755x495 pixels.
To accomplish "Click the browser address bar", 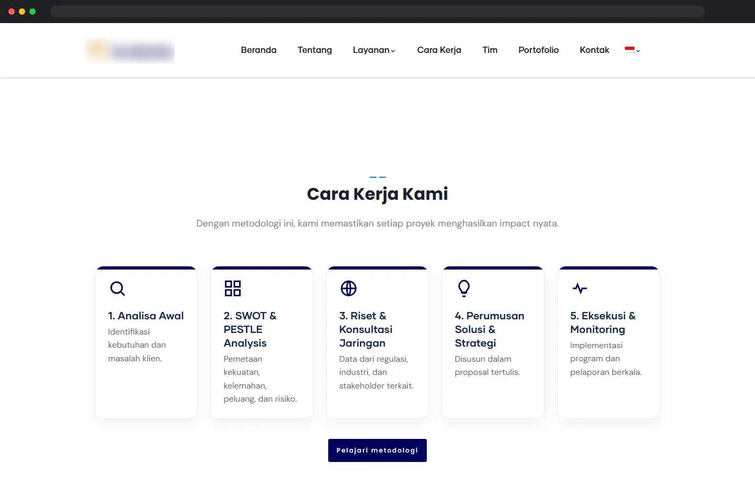I will (x=377, y=12).
